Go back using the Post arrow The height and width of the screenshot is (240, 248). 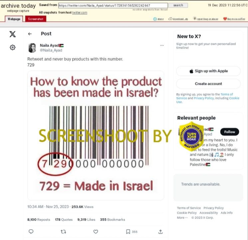(x=30, y=34)
